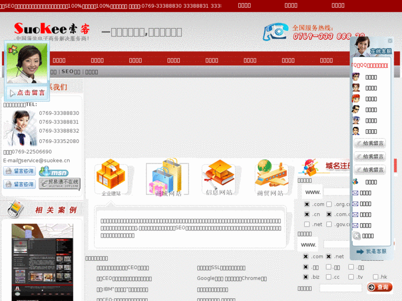
Task: Click phone number 0769-33352080
Action: [x=59, y=141]
